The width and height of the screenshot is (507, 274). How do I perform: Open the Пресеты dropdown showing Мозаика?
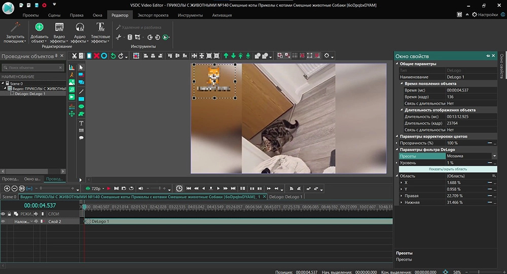[x=494, y=156]
